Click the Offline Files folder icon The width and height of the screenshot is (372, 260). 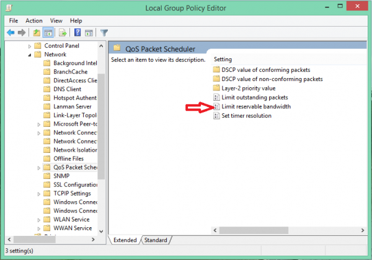coord(47,158)
